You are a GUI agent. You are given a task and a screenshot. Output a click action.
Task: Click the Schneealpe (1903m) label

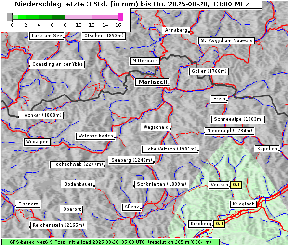point(238,119)
